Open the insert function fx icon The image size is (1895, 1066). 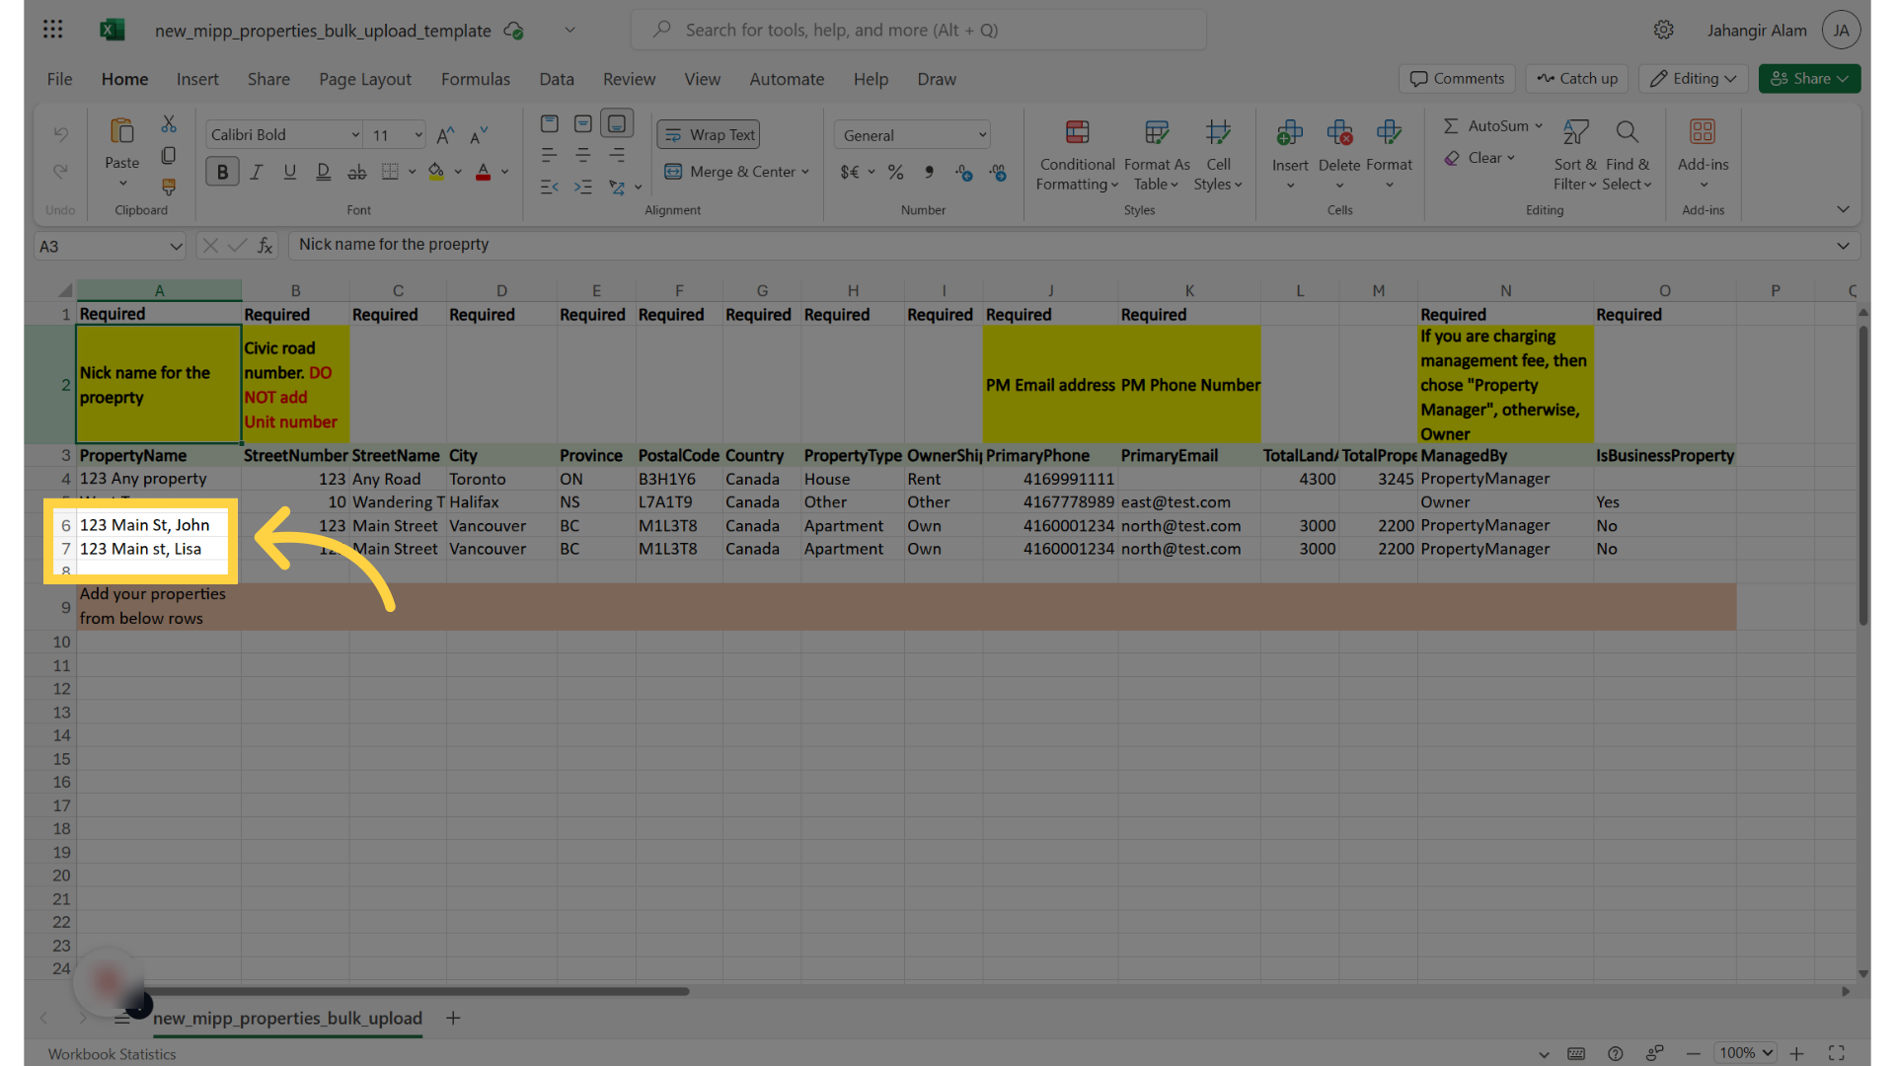tap(265, 246)
